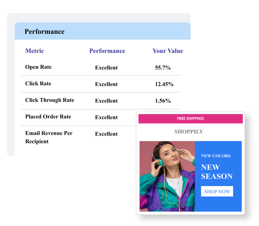Click the NEW SEASON headline
The image size is (259, 226).
coord(217,172)
